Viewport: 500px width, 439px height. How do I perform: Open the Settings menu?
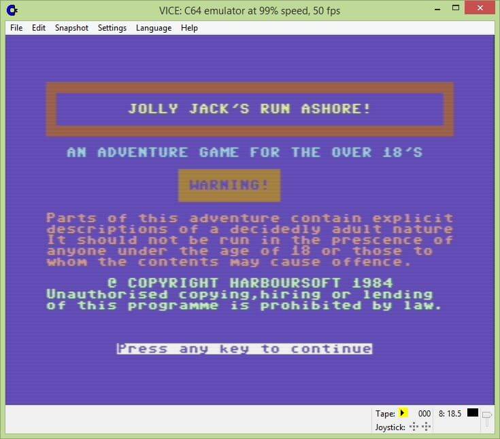(112, 28)
